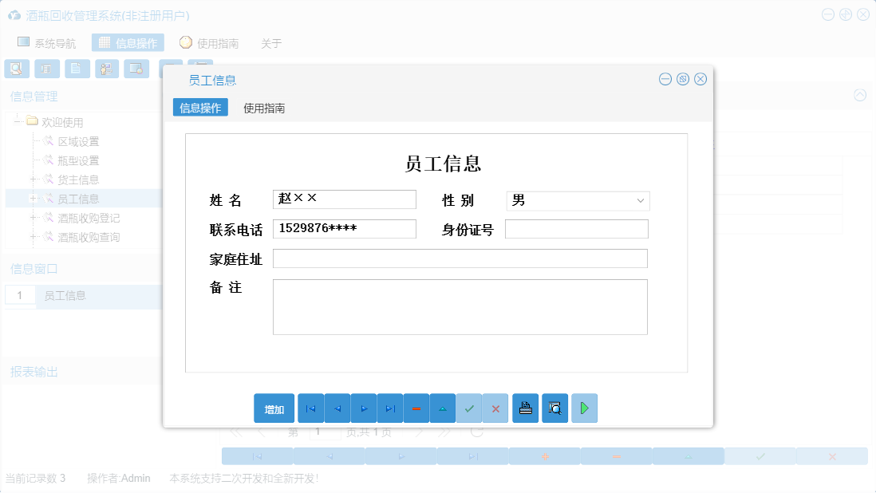The image size is (876, 493).
Task: Select the employee figure icon in the toolbar
Action: [x=107, y=69]
